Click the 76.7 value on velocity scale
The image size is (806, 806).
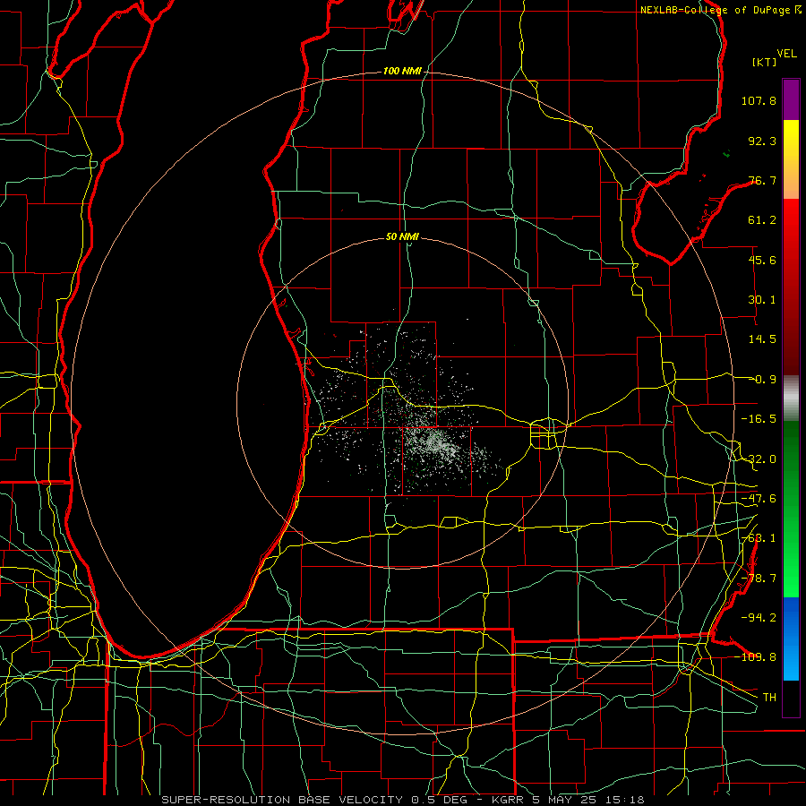762,180
